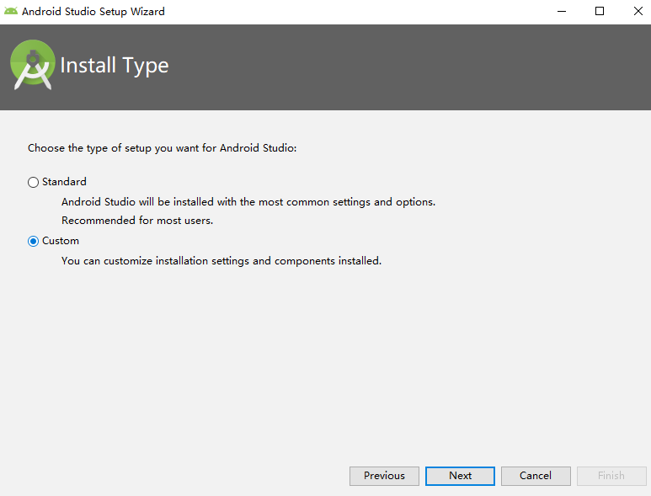651x496 pixels.
Task: Minimize the Setup Wizard window
Action: click(561, 12)
